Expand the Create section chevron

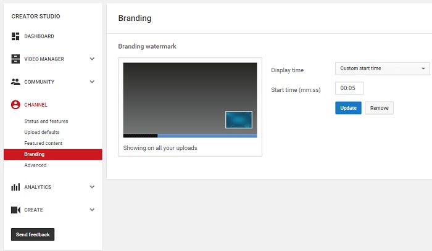tap(92, 210)
